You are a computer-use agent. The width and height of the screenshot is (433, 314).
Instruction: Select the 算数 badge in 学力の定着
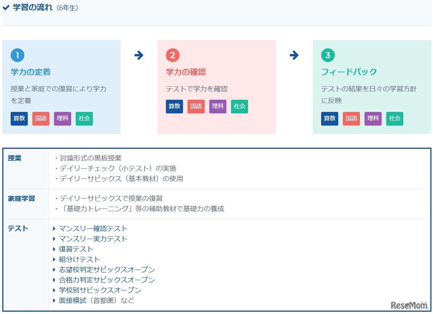tap(19, 118)
